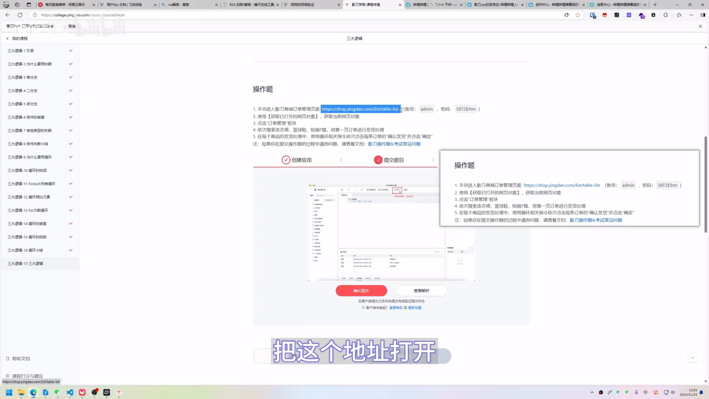Open table-list link in the popup card
Viewport: 709px width, 399px height.
[x=562, y=185]
